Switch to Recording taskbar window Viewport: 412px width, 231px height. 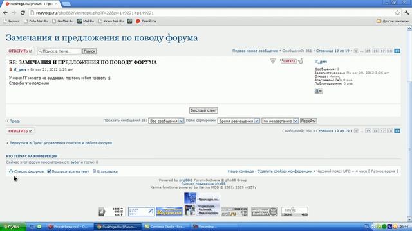[x=214, y=227]
